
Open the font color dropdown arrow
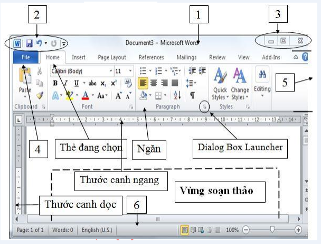click(93, 95)
